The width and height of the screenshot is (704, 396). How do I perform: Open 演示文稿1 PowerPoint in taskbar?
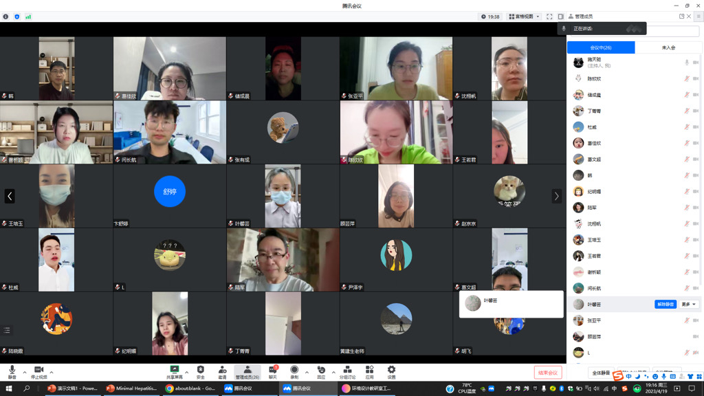click(x=73, y=388)
